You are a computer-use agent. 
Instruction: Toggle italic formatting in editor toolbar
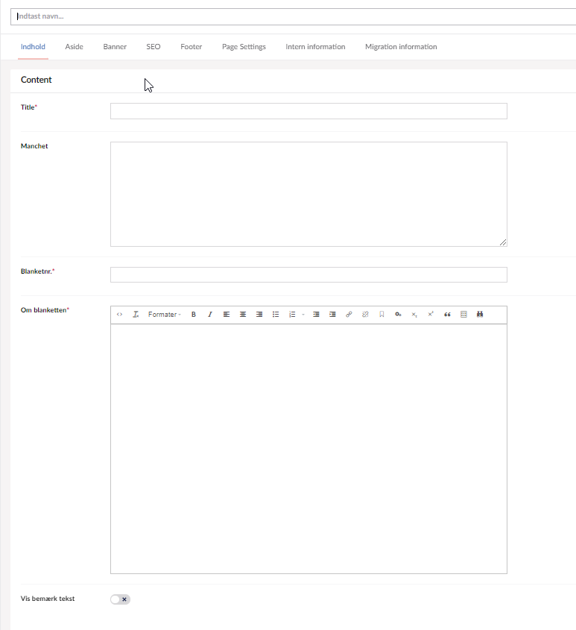210,315
